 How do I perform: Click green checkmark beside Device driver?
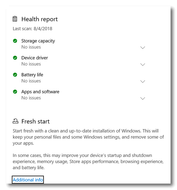click(x=15, y=58)
